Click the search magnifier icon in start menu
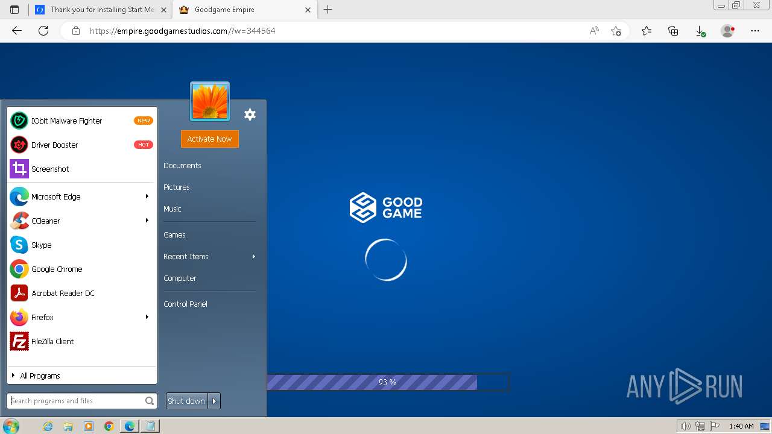 150,401
